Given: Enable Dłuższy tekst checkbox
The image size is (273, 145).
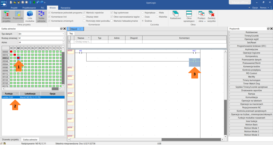Looking at the screenshot, I should coord(84,17).
